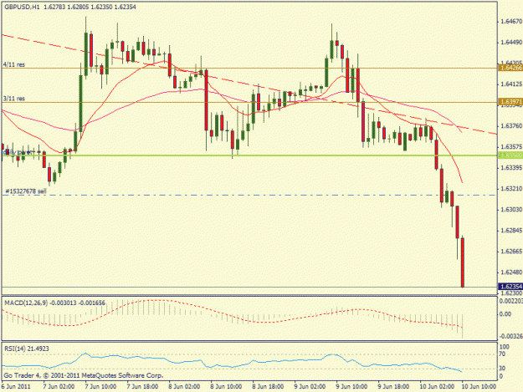
Task: Click the '7 Jun 18:00' time axis label
Action: click(x=142, y=387)
